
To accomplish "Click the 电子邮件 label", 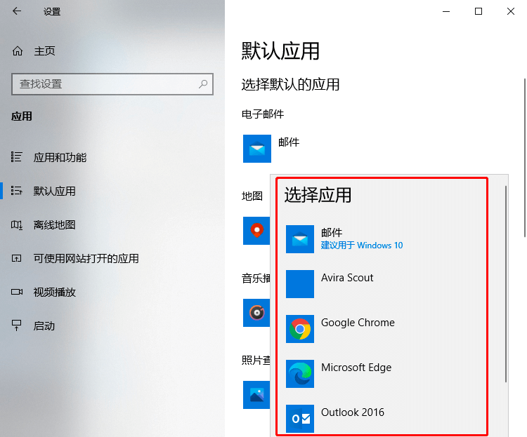I will (x=263, y=114).
